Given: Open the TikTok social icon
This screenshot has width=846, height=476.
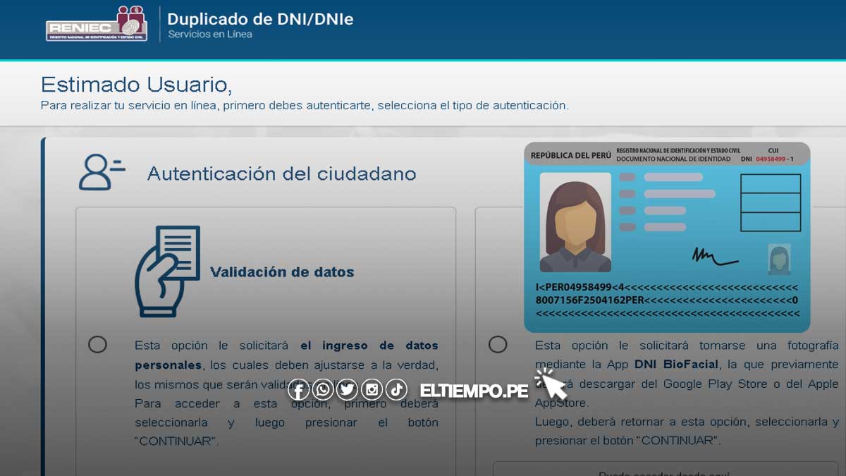Looking at the screenshot, I should [396, 390].
